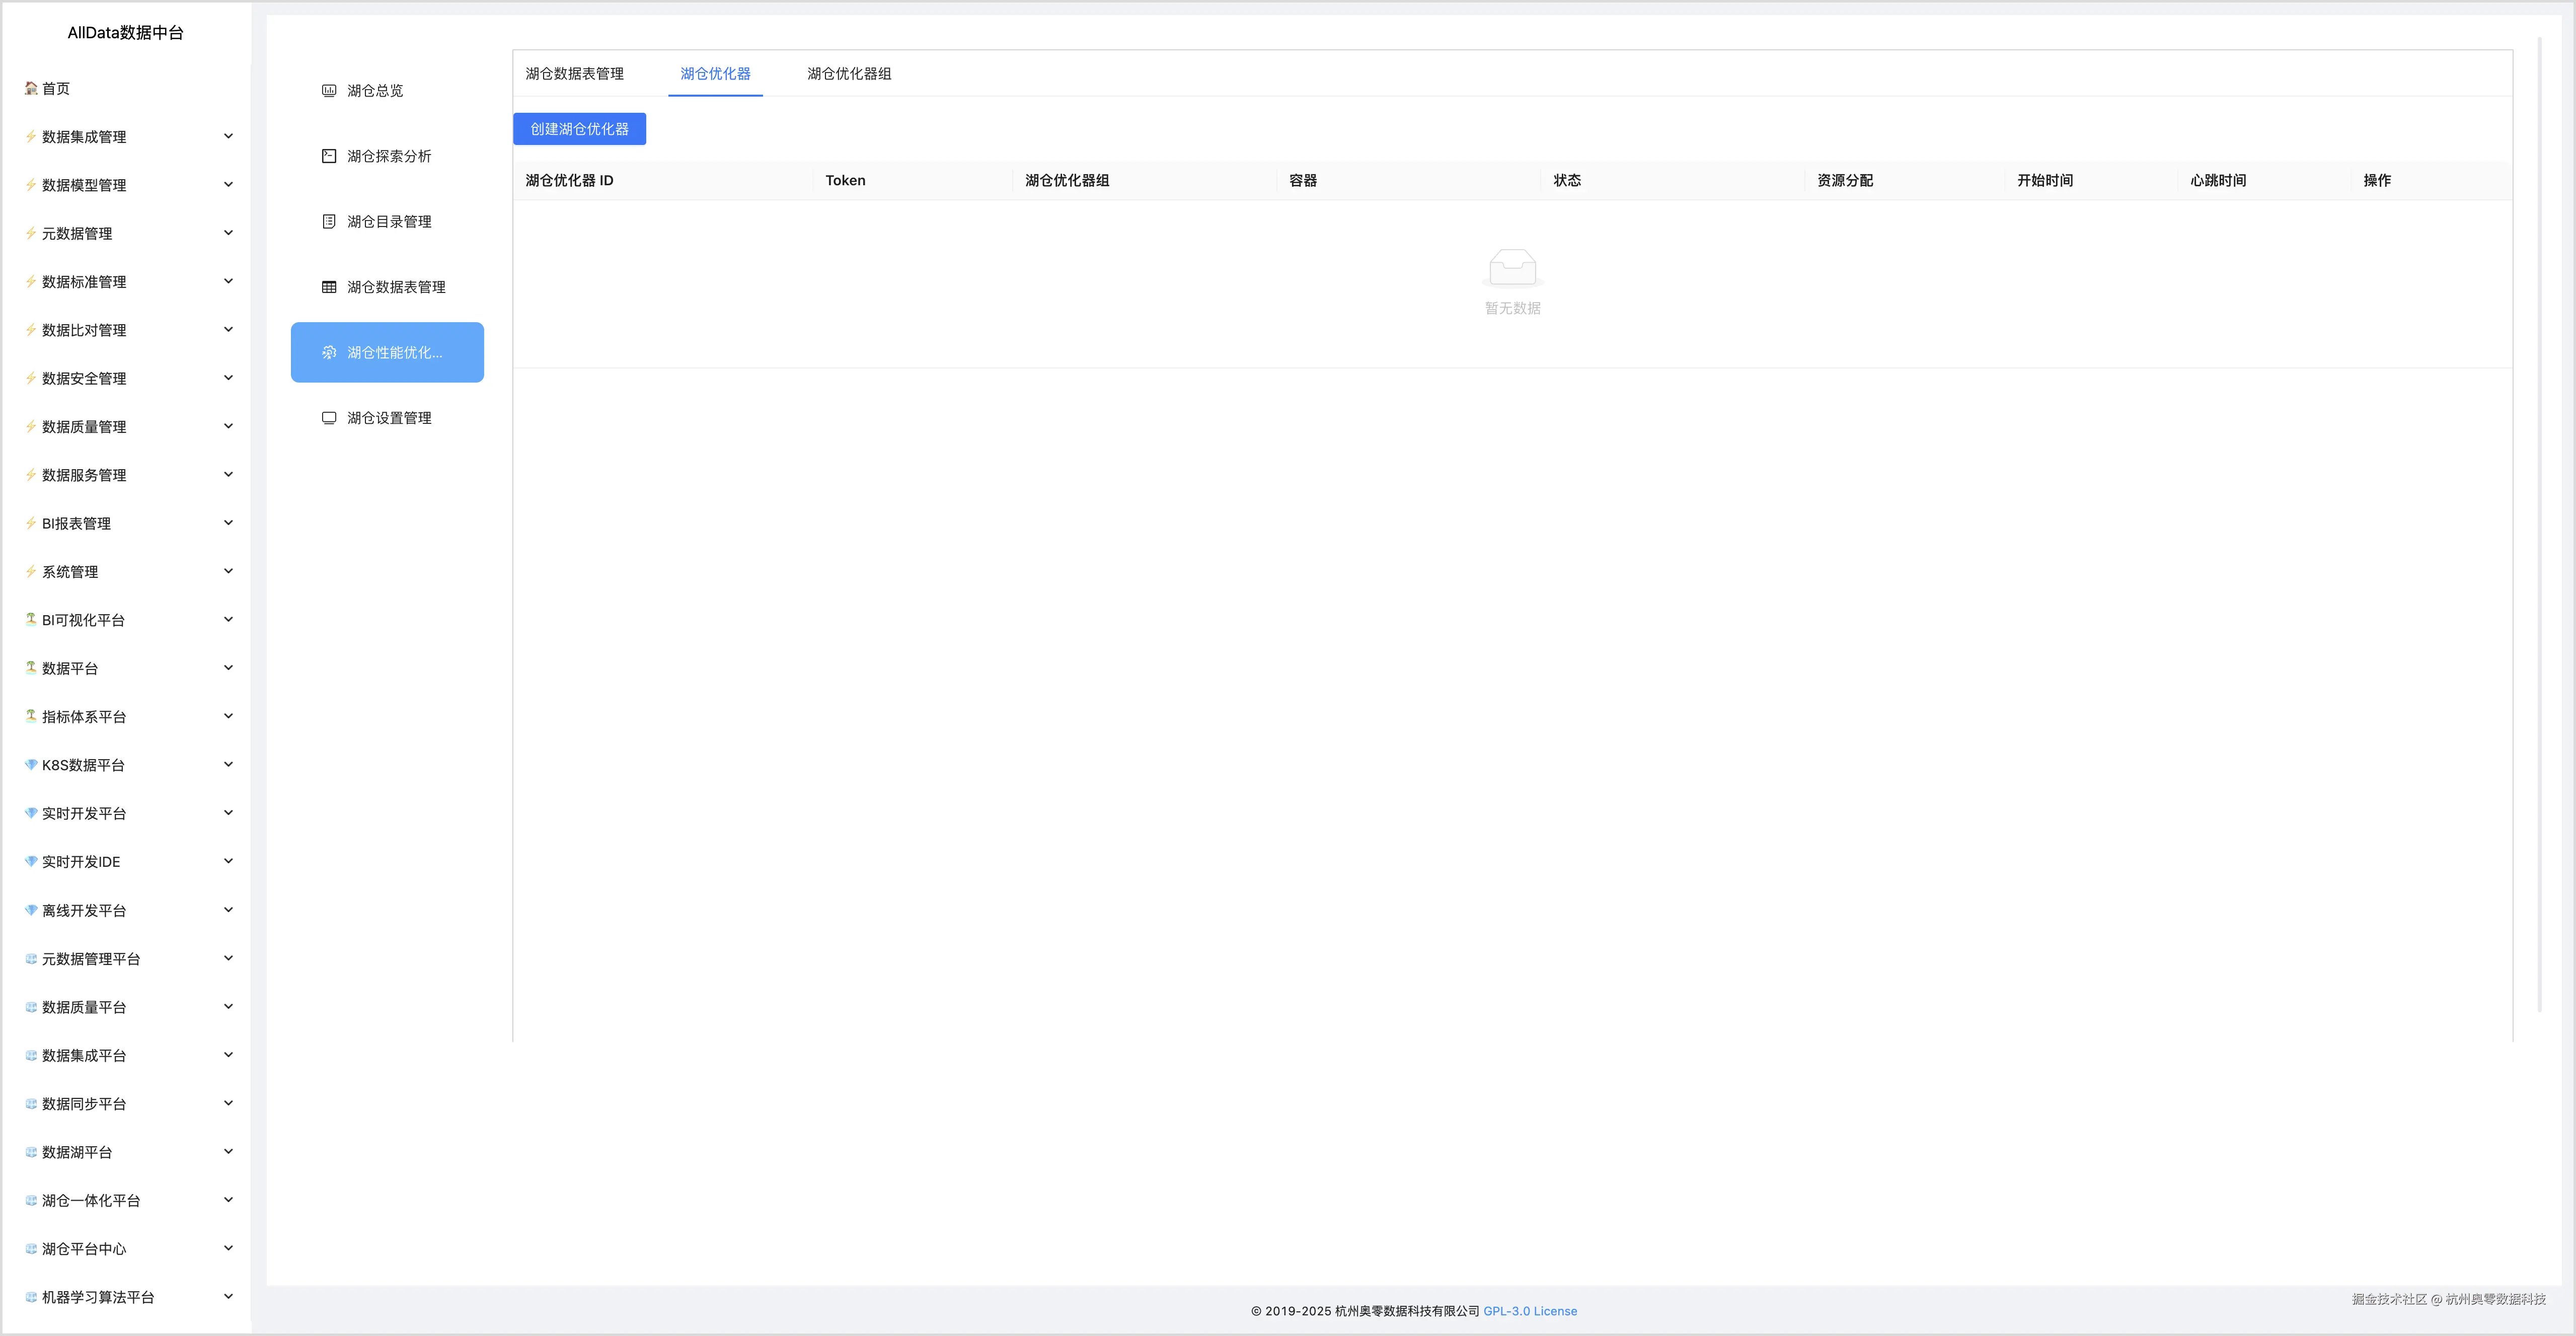Expand the 元数据管理 sidebar chevron
This screenshot has height=1336, width=2576.
click(228, 233)
